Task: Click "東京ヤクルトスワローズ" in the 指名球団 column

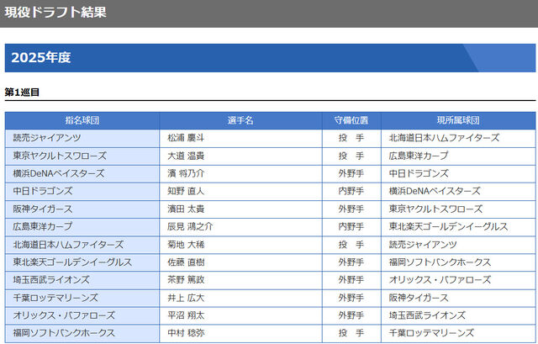Action: (x=60, y=156)
